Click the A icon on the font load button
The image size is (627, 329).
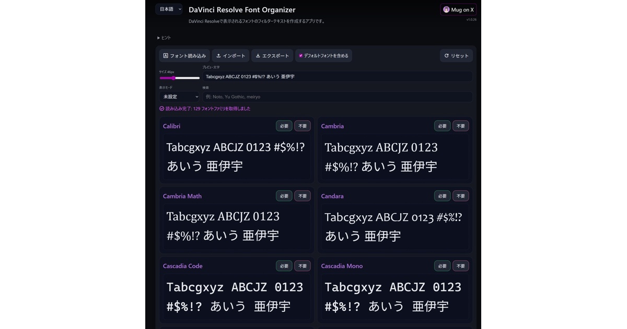[165, 55]
